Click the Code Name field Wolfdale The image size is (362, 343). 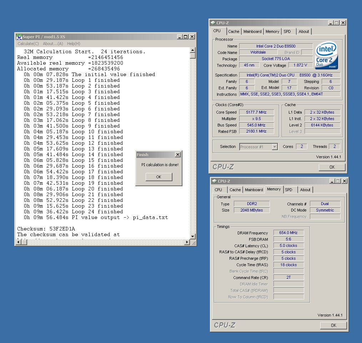(258, 52)
